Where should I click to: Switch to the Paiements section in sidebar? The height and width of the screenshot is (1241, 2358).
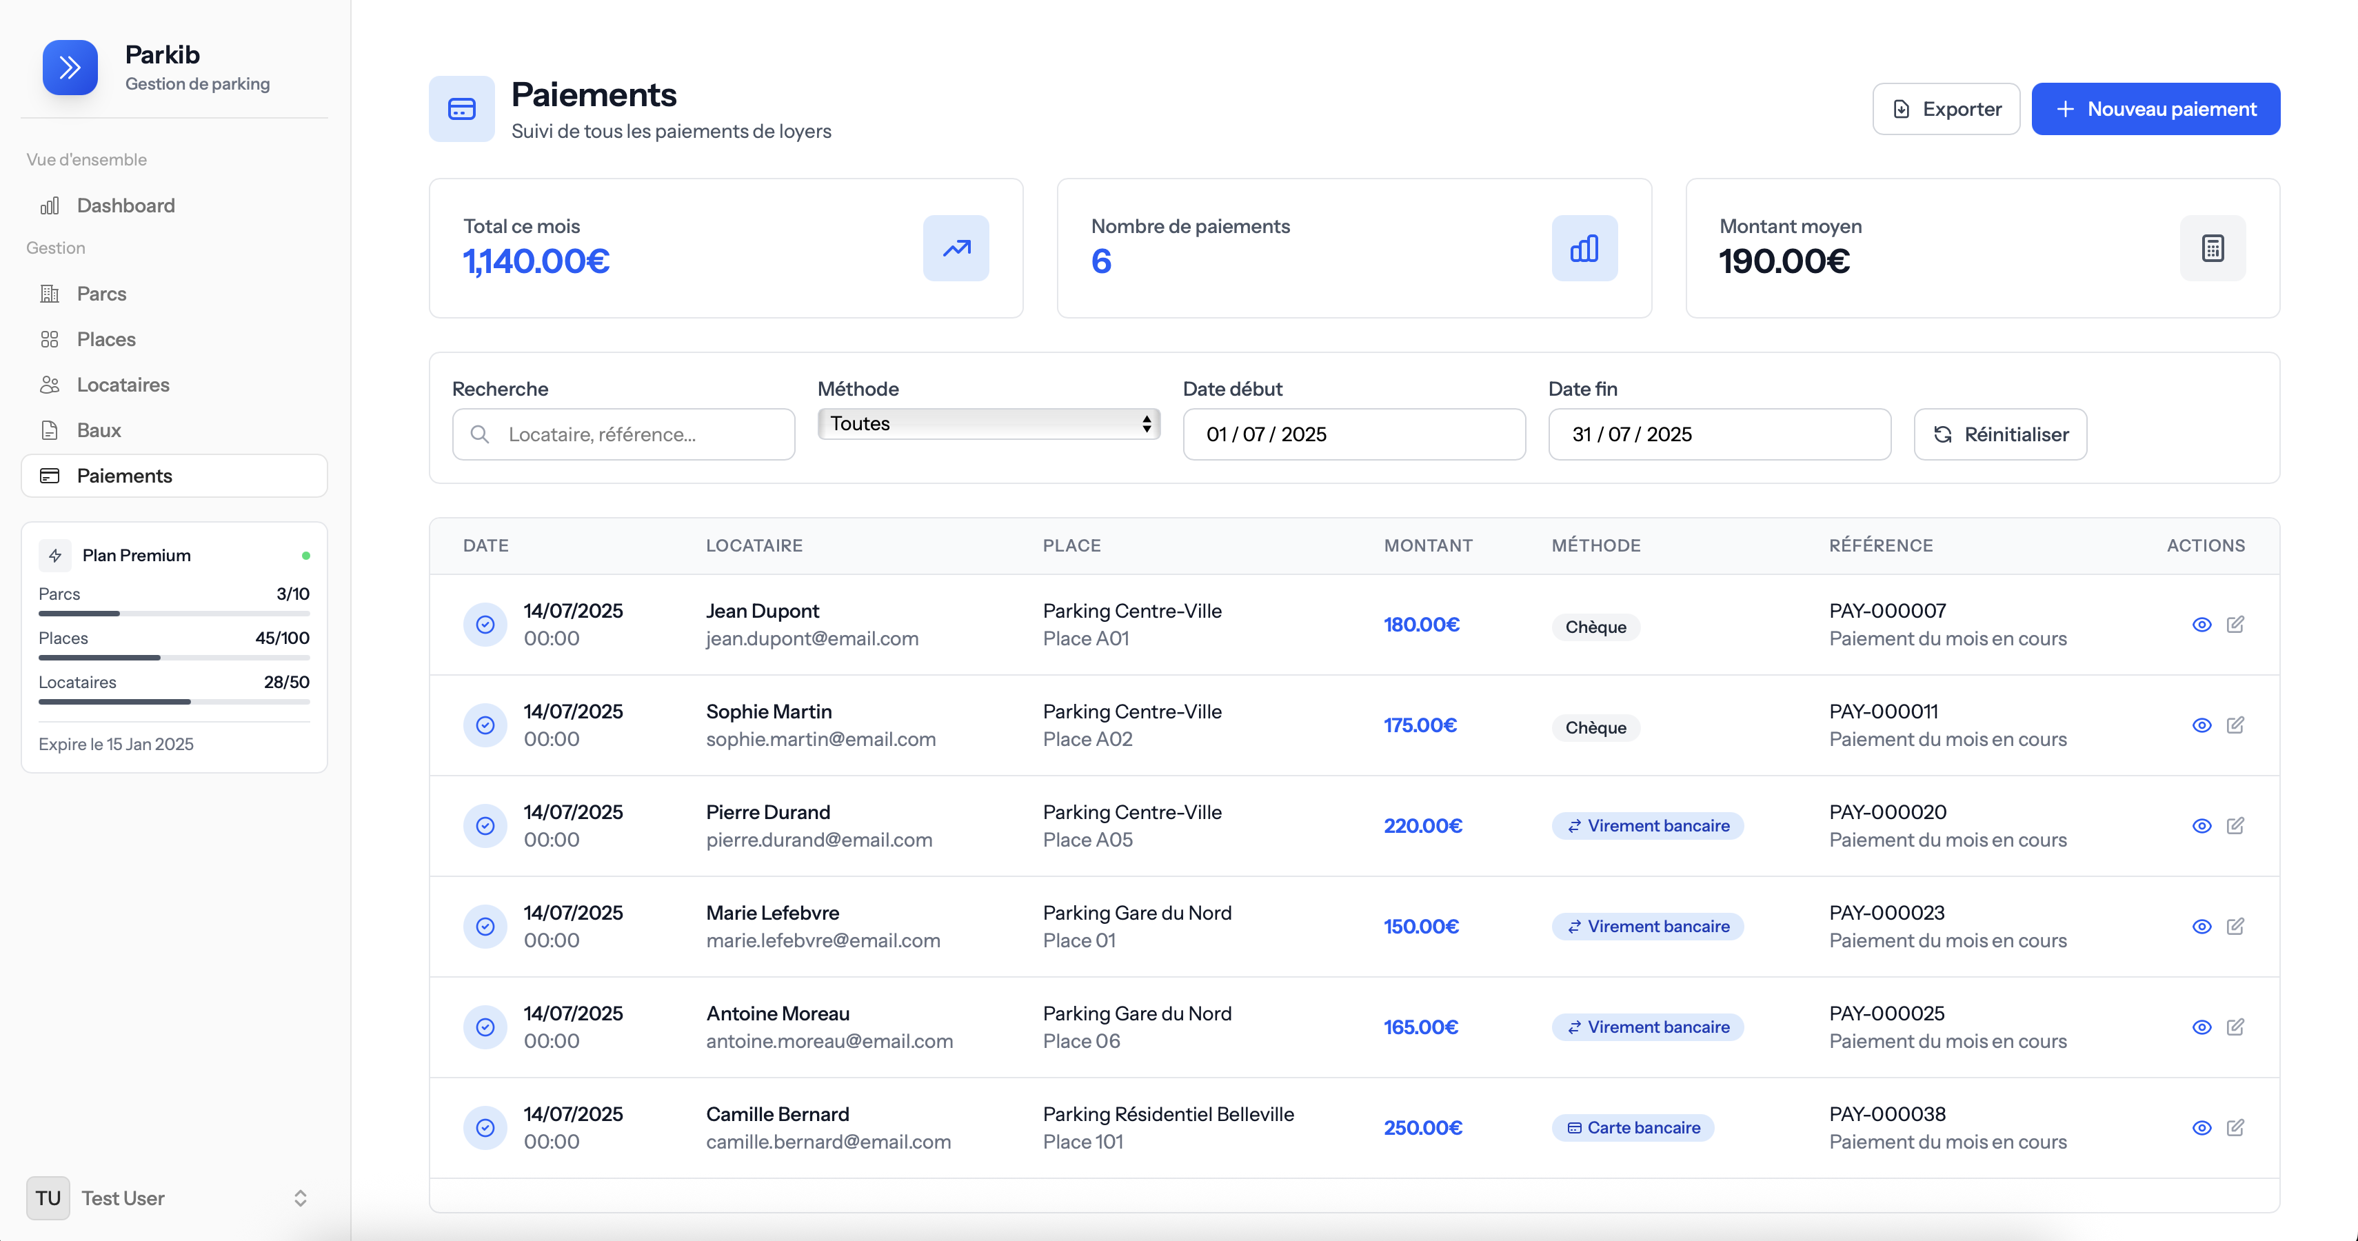[123, 475]
